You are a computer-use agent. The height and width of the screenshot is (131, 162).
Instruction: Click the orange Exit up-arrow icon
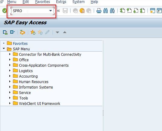tap(82, 11)
